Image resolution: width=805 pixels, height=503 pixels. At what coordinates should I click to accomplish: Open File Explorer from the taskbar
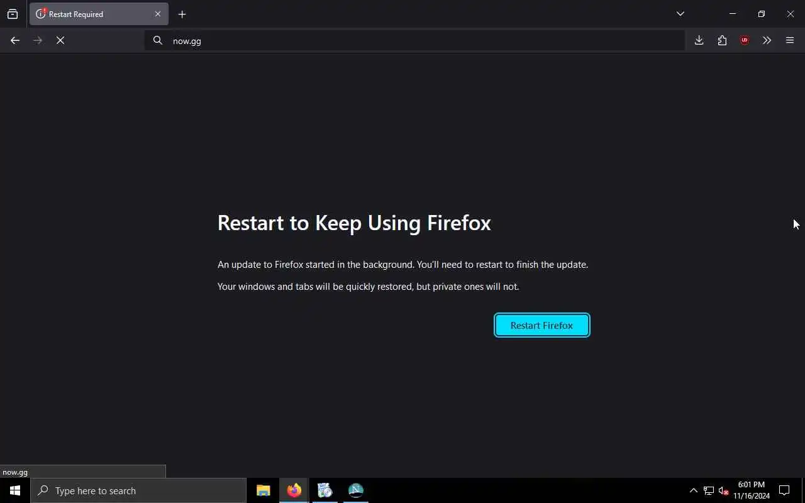click(263, 490)
